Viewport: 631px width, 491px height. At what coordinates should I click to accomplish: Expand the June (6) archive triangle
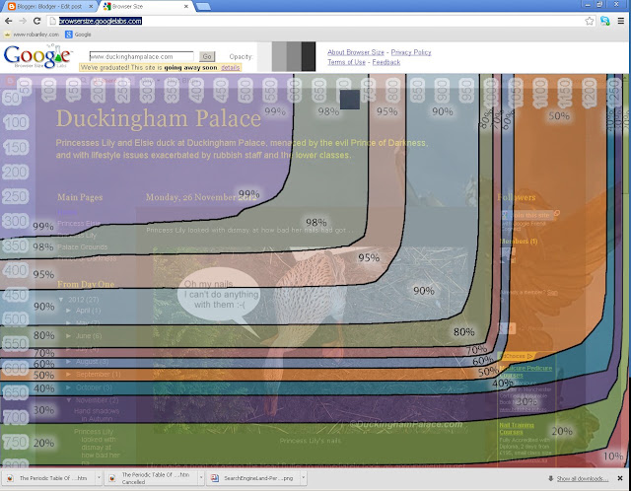[x=68, y=335]
